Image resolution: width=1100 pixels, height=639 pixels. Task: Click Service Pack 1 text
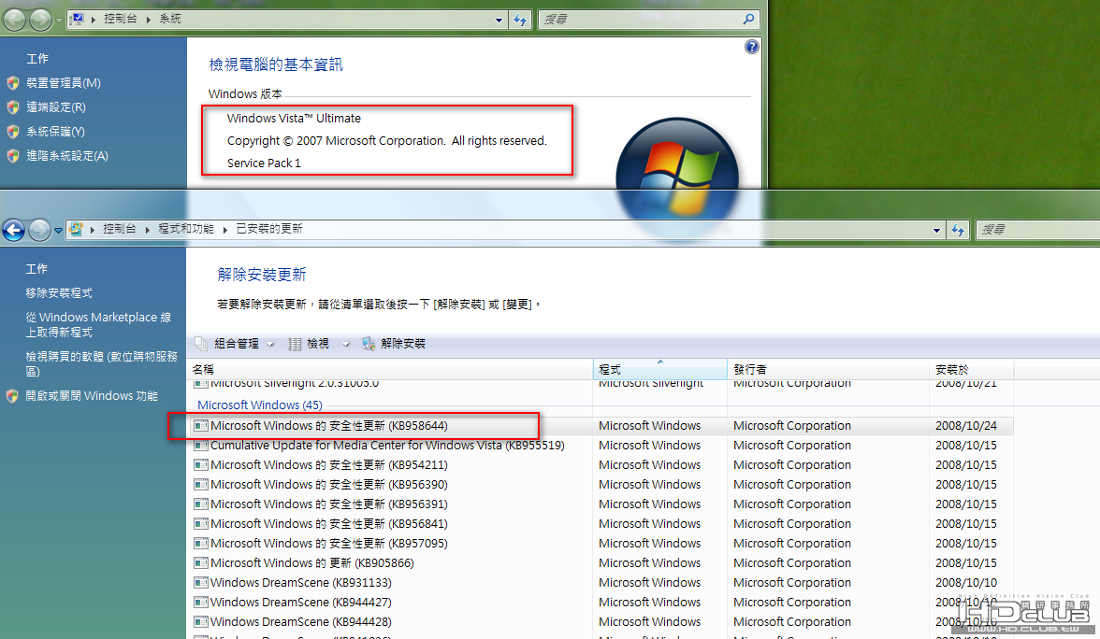(264, 163)
